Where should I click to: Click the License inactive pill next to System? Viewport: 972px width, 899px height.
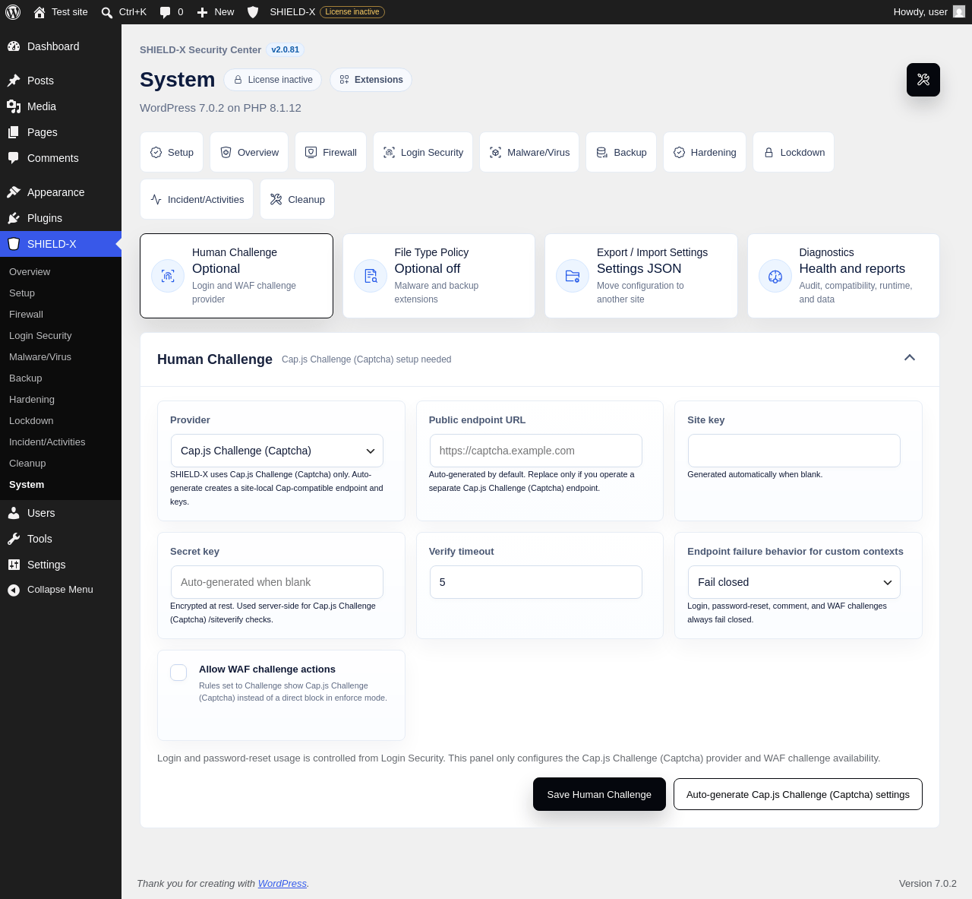[x=273, y=80]
